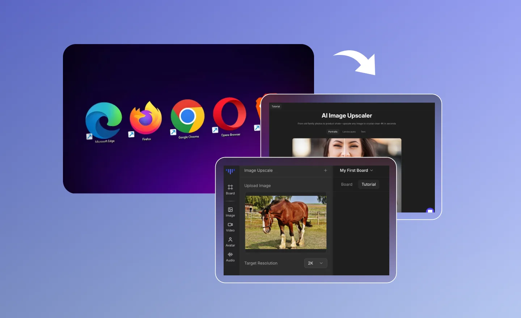Launch Firefox from the desktop shortcut
Screen dimensions: 521x318
(x=146, y=119)
